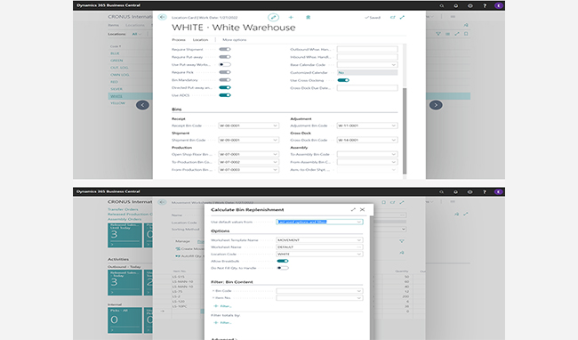Open notifications bell in top Business Central bar
Screen dimensions: 578x340
coord(456,5)
